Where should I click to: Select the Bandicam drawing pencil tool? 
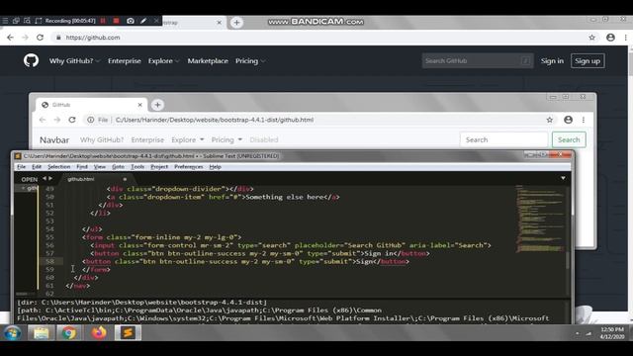(x=143, y=21)
